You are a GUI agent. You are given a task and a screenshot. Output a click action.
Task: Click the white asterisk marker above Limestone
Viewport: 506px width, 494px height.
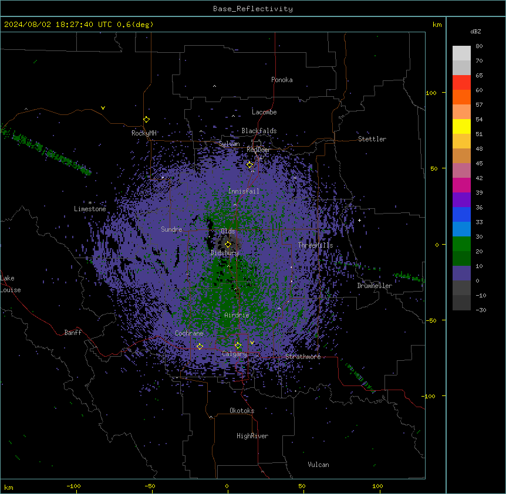(x=90, y=203)
